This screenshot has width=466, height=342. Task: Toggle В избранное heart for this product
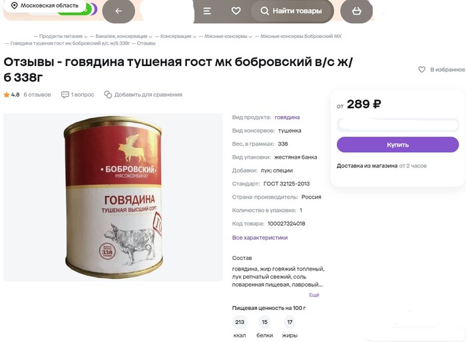point(421,69)
